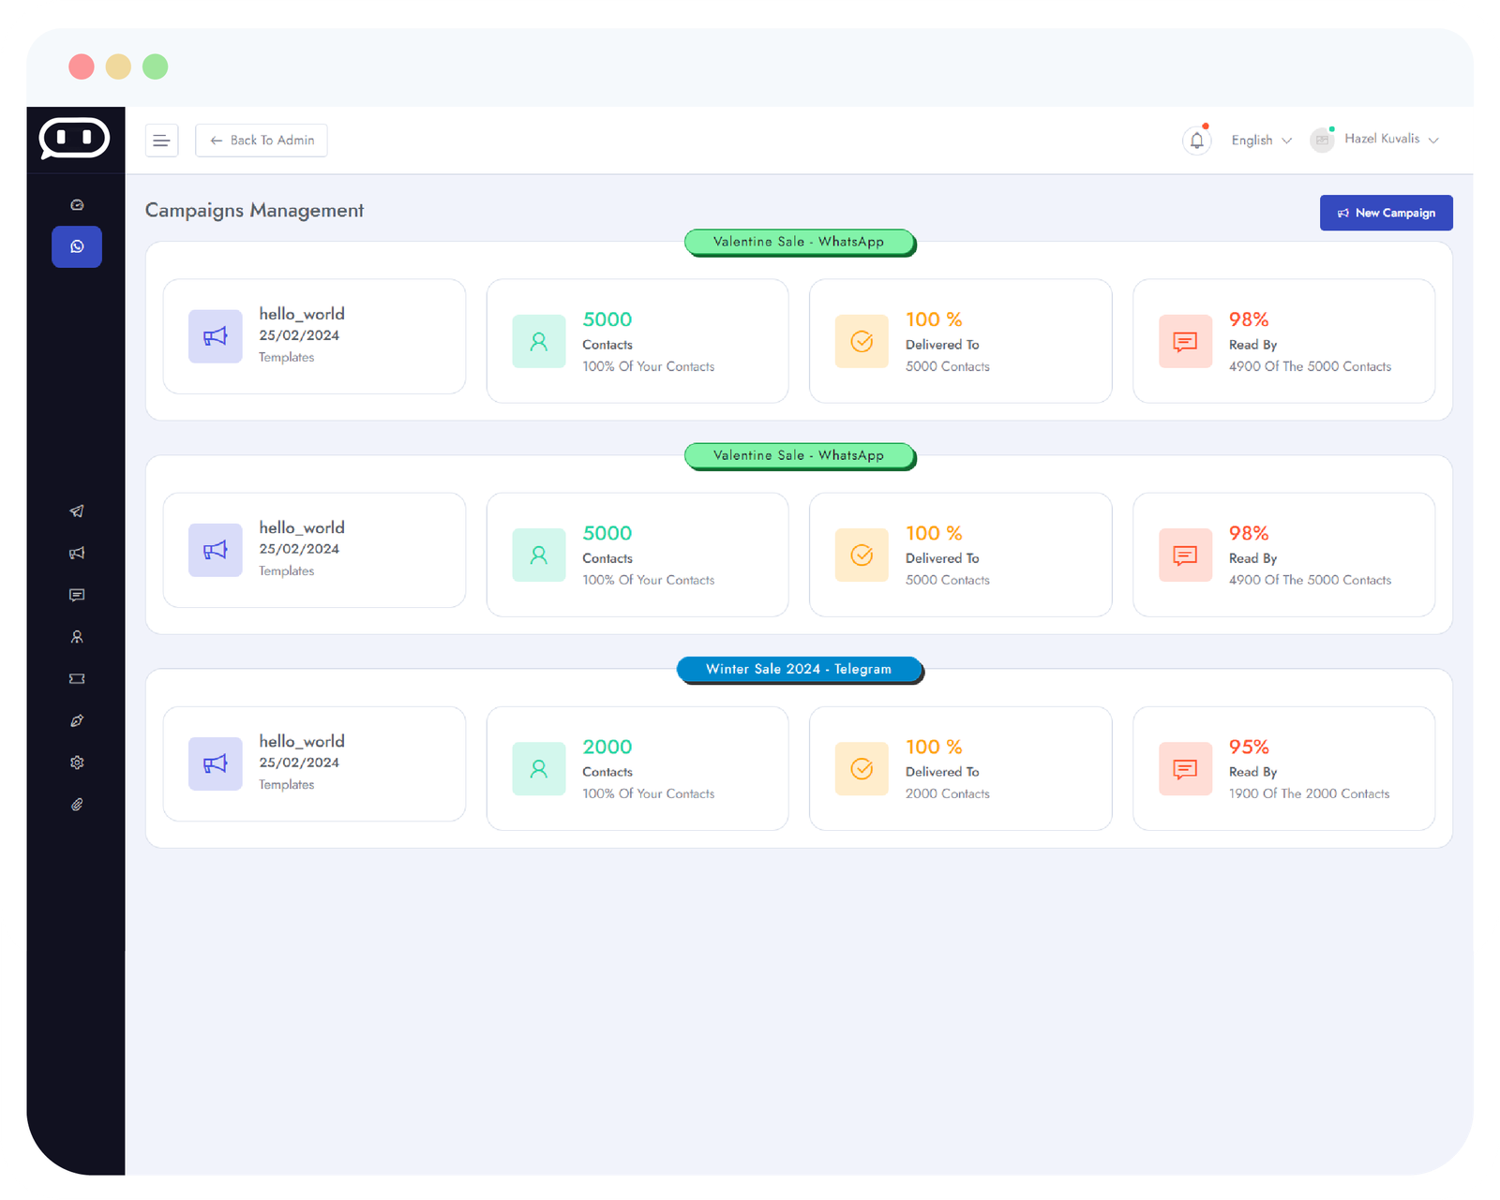Open the contacts person sidebar icon
1500x1200 pixels.
77,637
